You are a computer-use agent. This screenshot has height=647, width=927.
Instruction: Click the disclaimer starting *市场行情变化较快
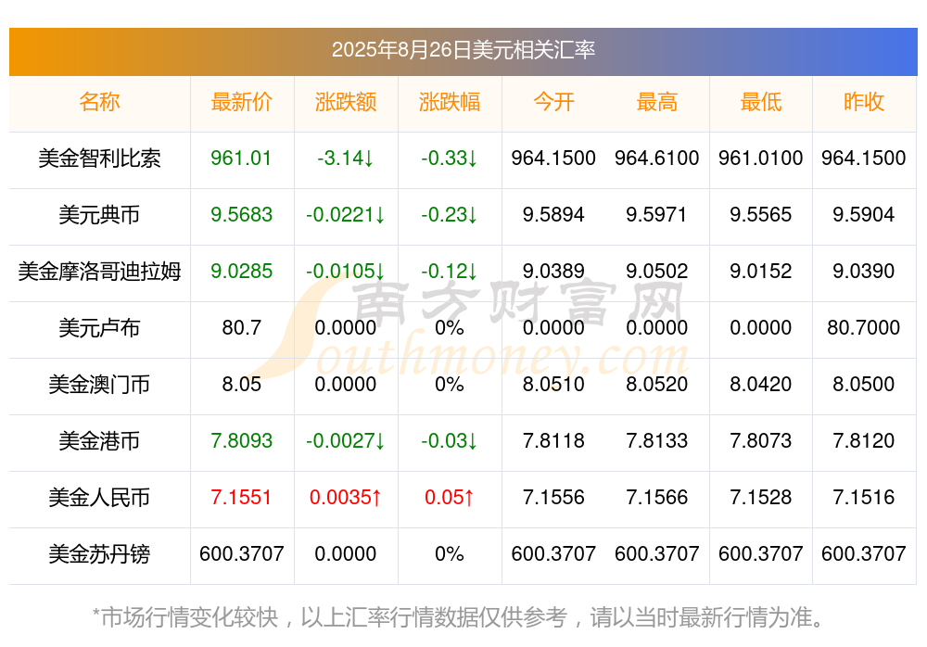(x=459, y=617)
